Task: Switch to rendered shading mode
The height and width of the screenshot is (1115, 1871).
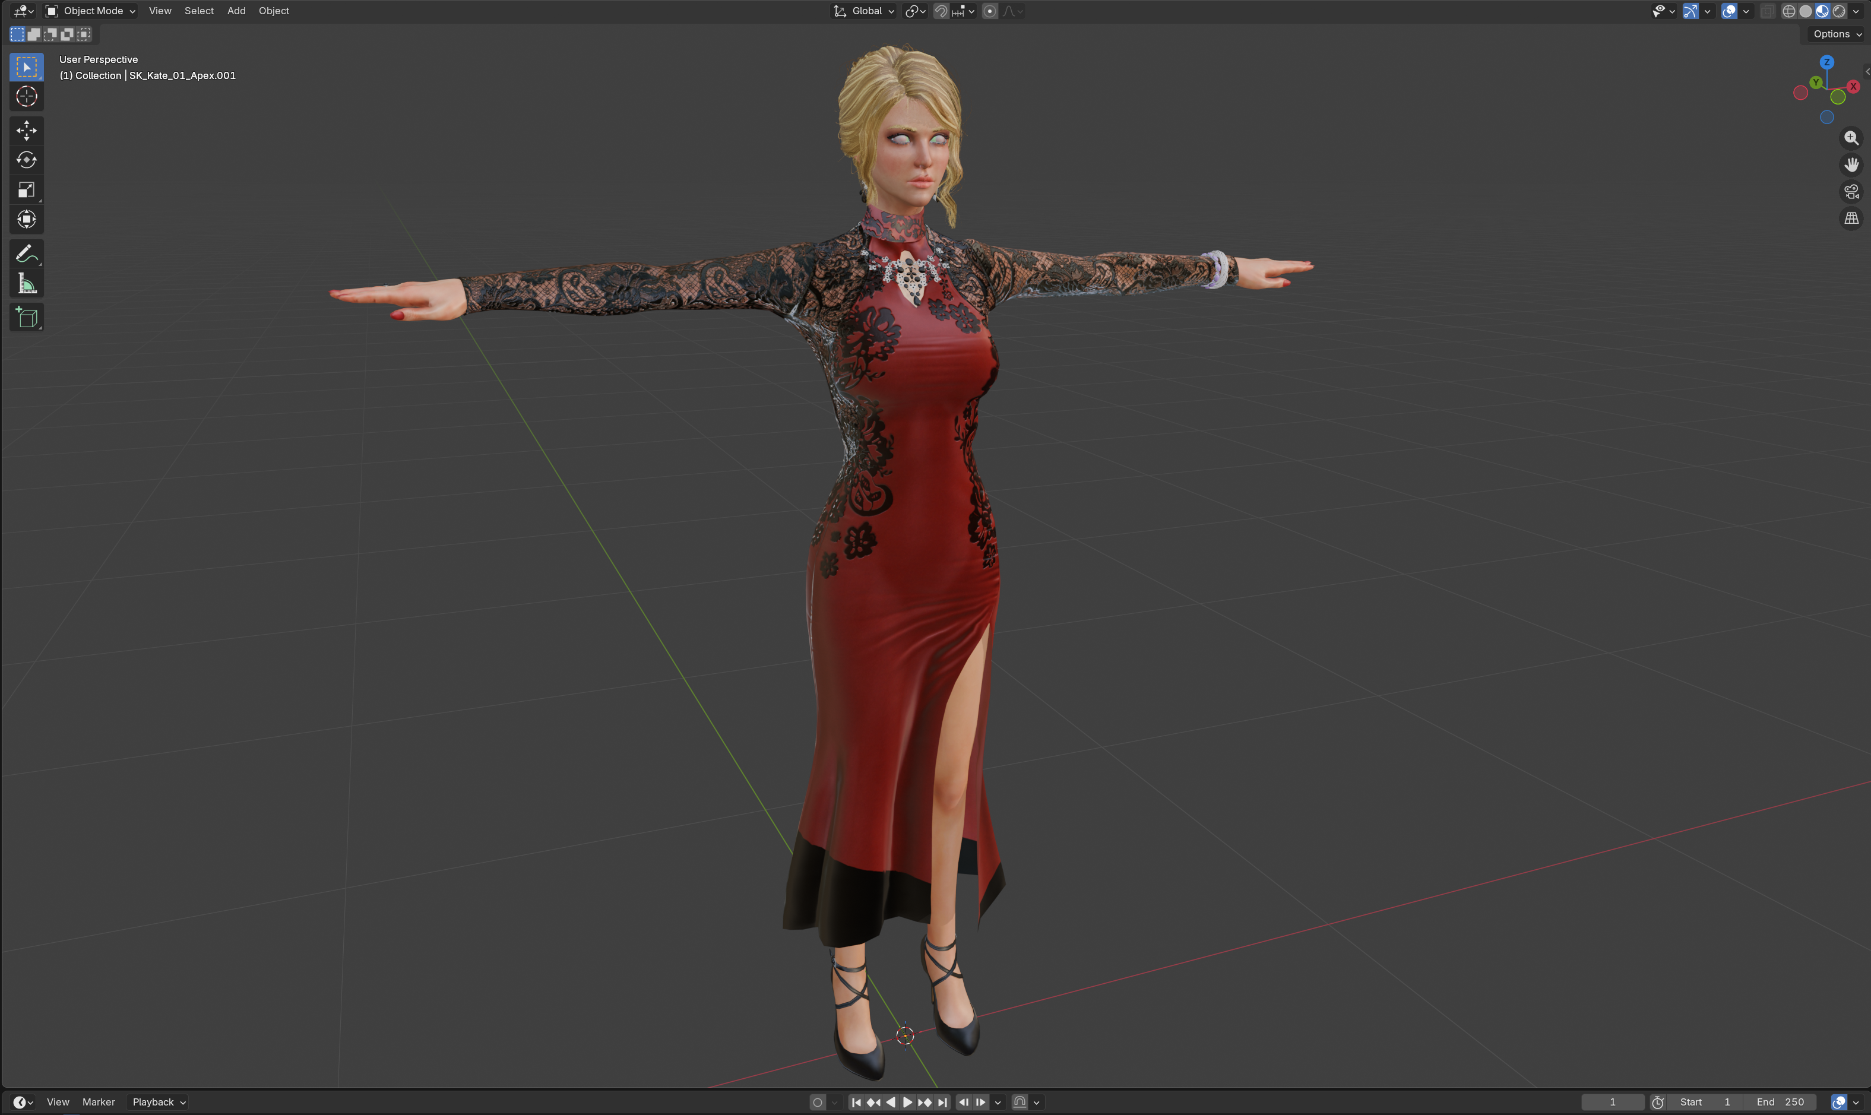Action: [1838, 11]
